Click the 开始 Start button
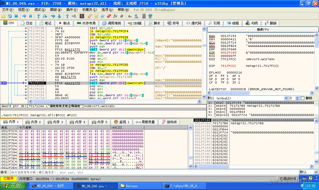The width and height of the screenshot is (319, 190). pyautogui.click(x=13, y=186)
